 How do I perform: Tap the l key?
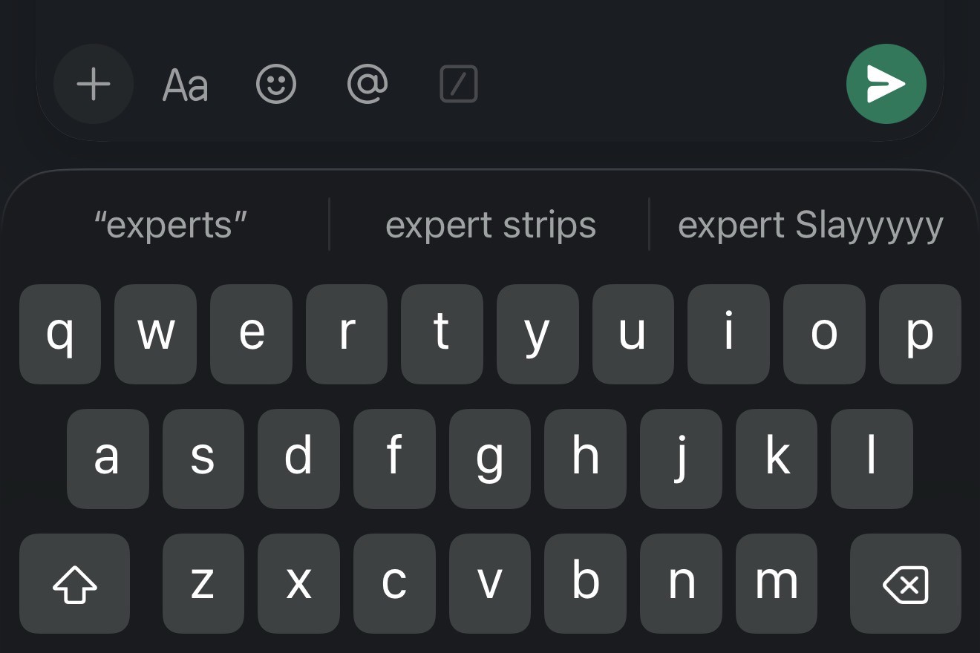coord(872,459)
